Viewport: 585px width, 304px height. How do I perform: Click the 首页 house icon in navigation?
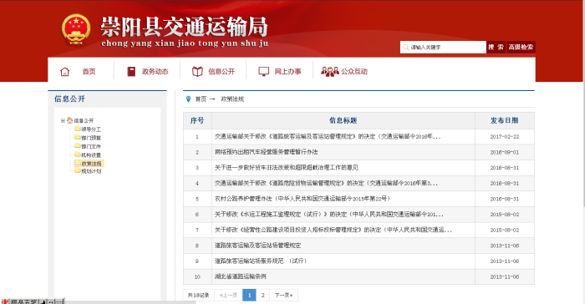point(65,72)
